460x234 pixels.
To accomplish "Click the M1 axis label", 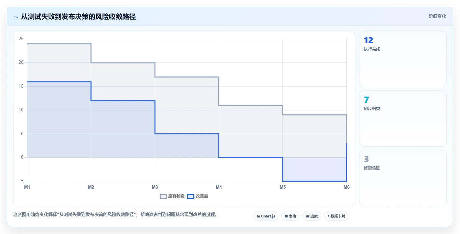I will click(x=27, y=187).
